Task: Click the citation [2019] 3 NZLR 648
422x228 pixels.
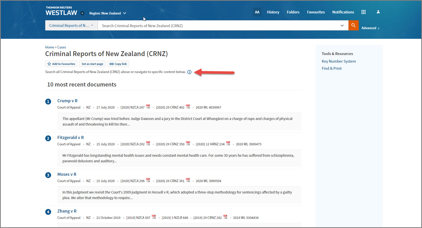Action: coord(175,218)
